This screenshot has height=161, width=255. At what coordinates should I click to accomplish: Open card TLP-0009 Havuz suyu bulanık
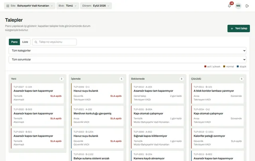(x=97, y=93)
